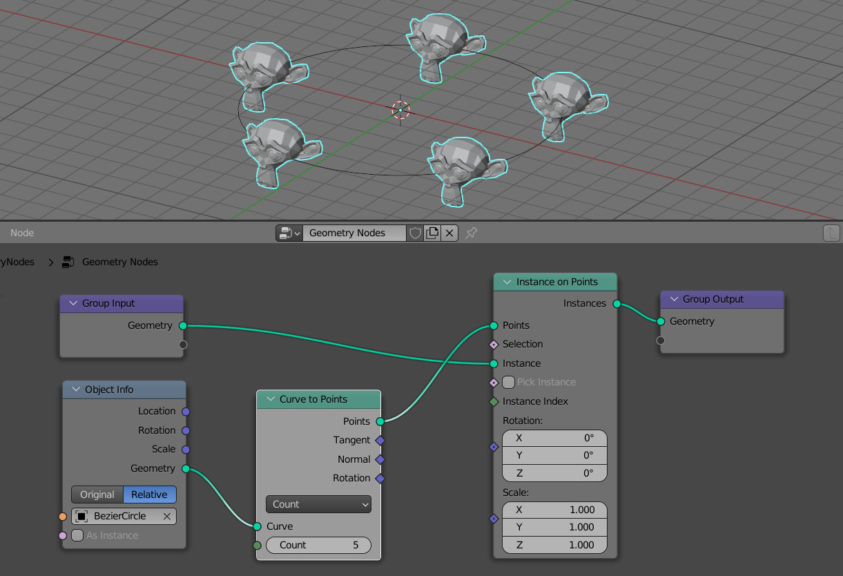Screen dimensions: 843x576
Task: Click the Object Info Geometry output socket
Action: click(185, 468)
